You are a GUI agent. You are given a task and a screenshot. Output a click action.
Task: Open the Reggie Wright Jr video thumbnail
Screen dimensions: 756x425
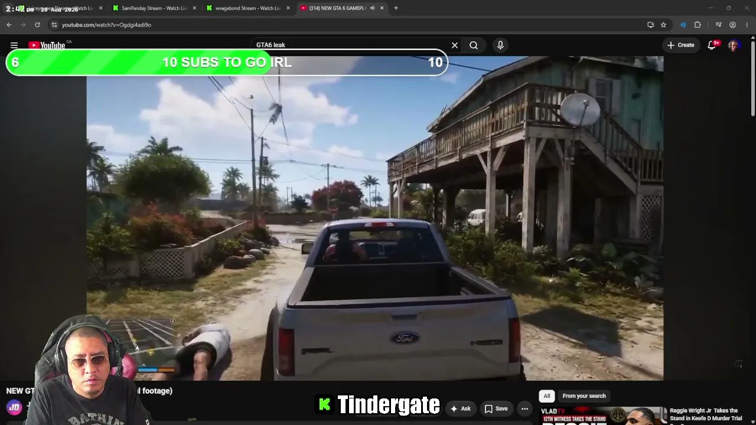(x=602, y=416)
